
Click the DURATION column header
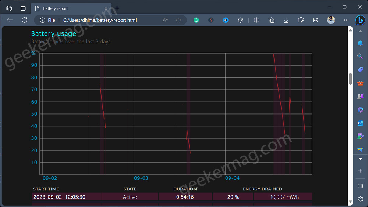pos(185,189)
